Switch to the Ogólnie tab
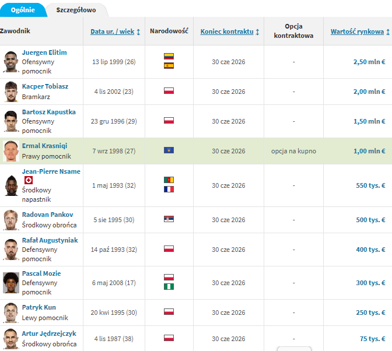This screenshot has width=392, height=351. point(23,10)
